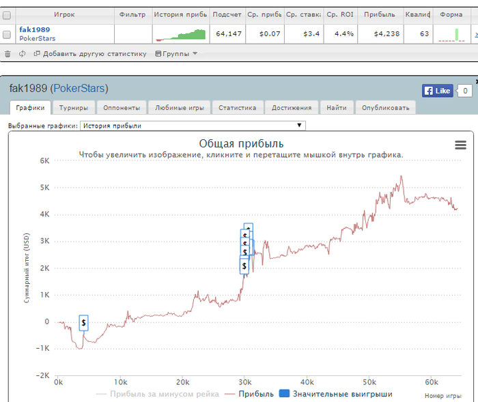Open the Статистика tab
This screenshot has height=402, width=478.
237,107
